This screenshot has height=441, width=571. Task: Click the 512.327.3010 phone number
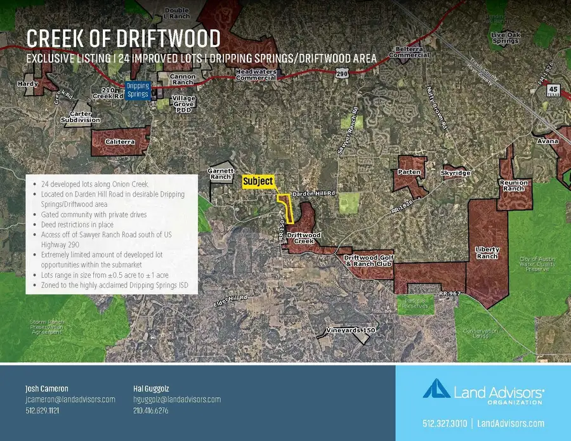coord(445,423)
